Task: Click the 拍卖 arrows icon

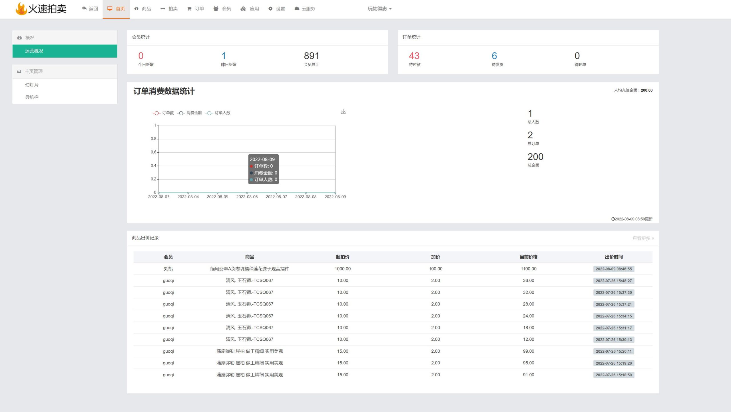Action: tap(163, 9)
